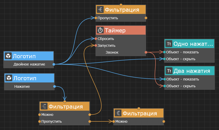Click the Двойное нажатие output port

54,64
